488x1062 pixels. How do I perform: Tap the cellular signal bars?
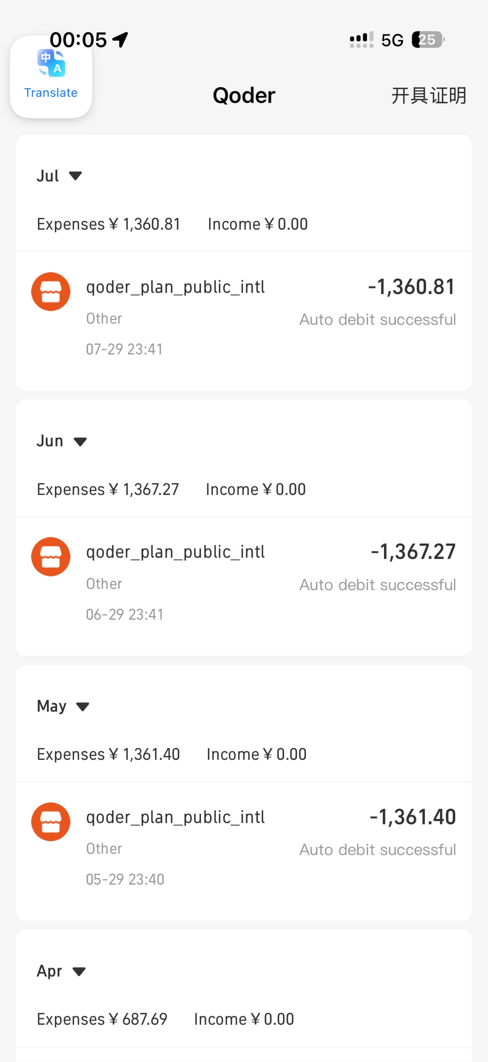click(361, 40)
